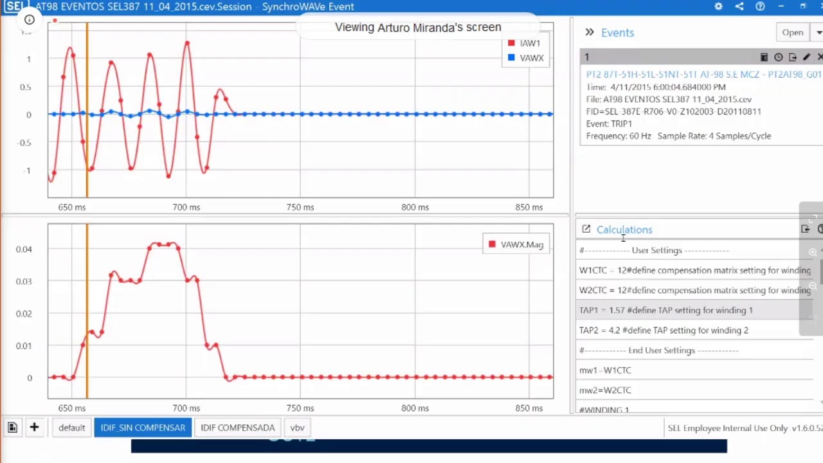
Task: Add a new chart tab with plus
Action: (x=34, y=427)
